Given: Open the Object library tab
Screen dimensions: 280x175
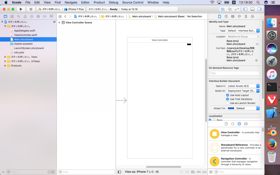Looking at the screenshot, I should [239, 124].
